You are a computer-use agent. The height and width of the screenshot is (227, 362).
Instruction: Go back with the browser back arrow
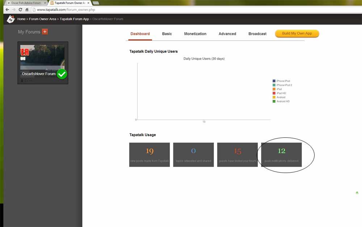coord(7,10)
